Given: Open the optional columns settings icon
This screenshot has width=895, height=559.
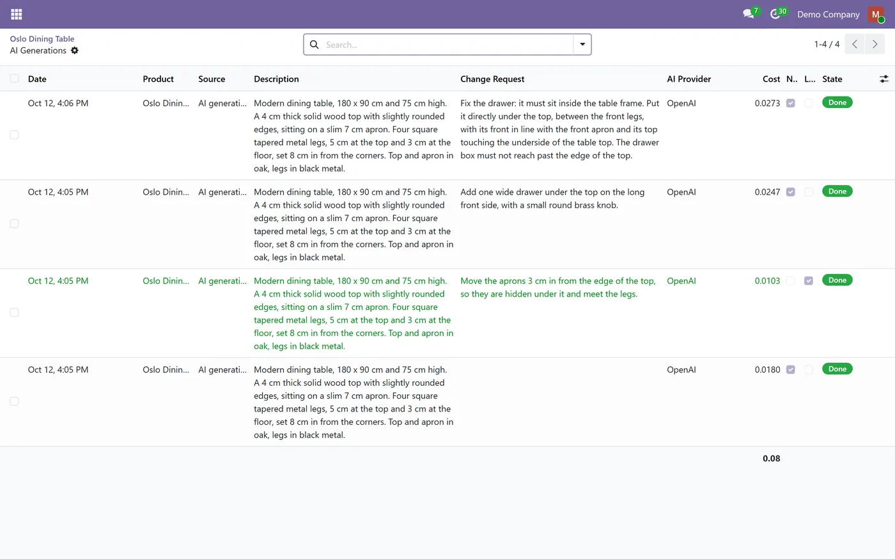Looking at the screenshot, I should pyautogui.click(x=884, y=79).
